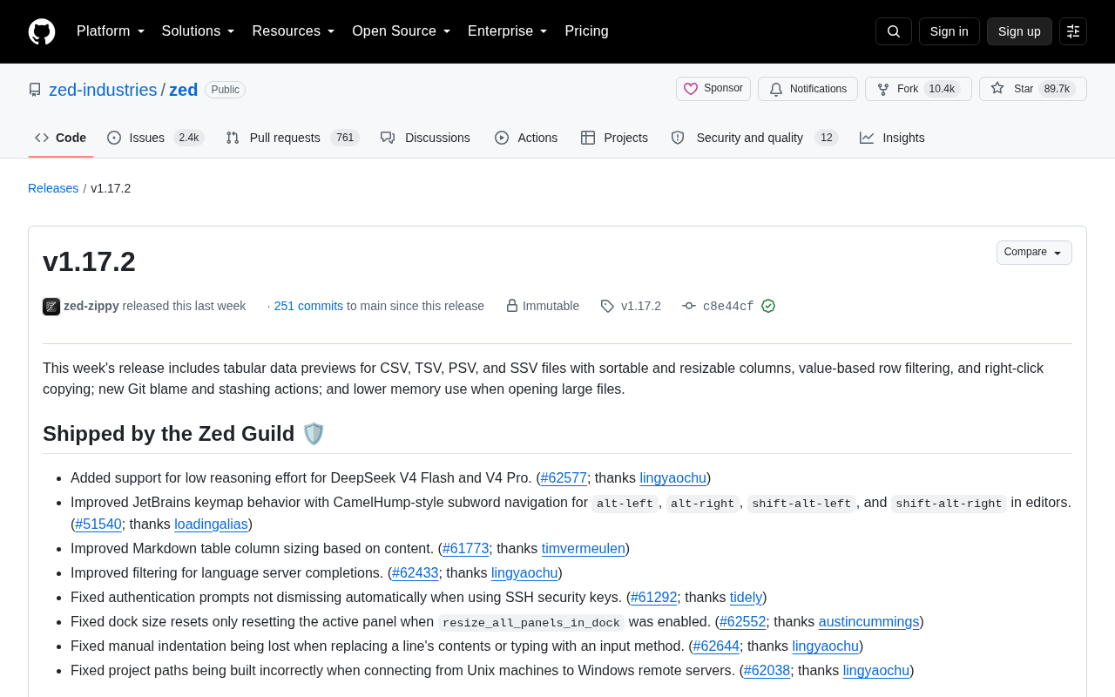The height and width of the screenshot is (697, 1115).
Task: Open the GitHub home logo
Action: [x=42, y=31]
